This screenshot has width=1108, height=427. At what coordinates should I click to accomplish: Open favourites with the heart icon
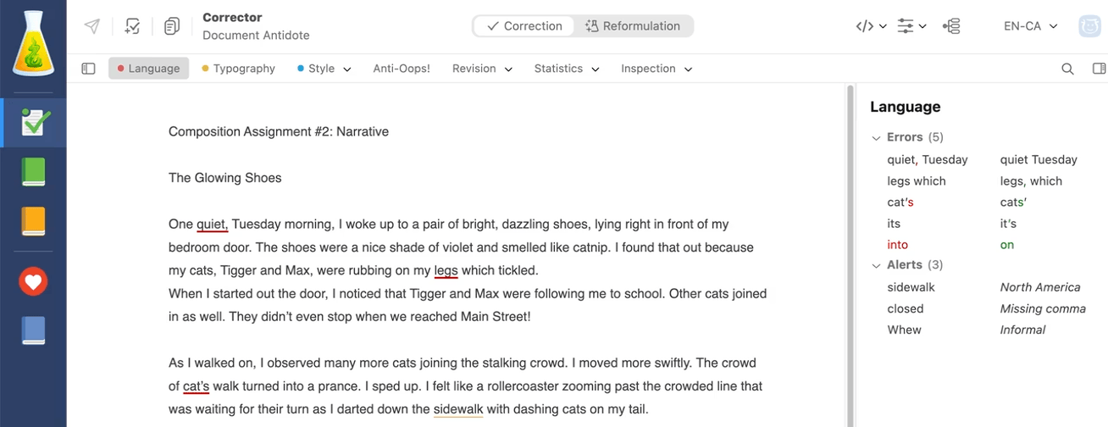point(33,282)
